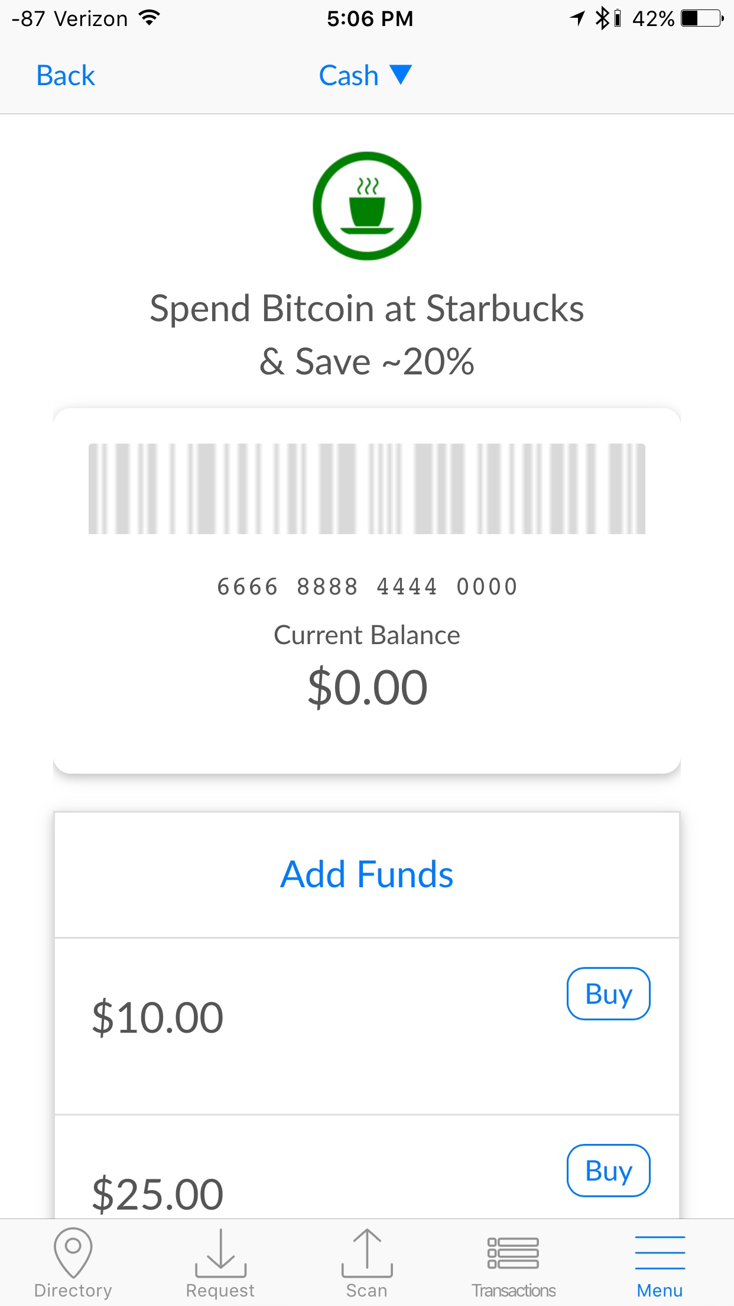Buy the $25.00 gift card amount
The height and width of the screenshot is (1306, 734).
608,1171
